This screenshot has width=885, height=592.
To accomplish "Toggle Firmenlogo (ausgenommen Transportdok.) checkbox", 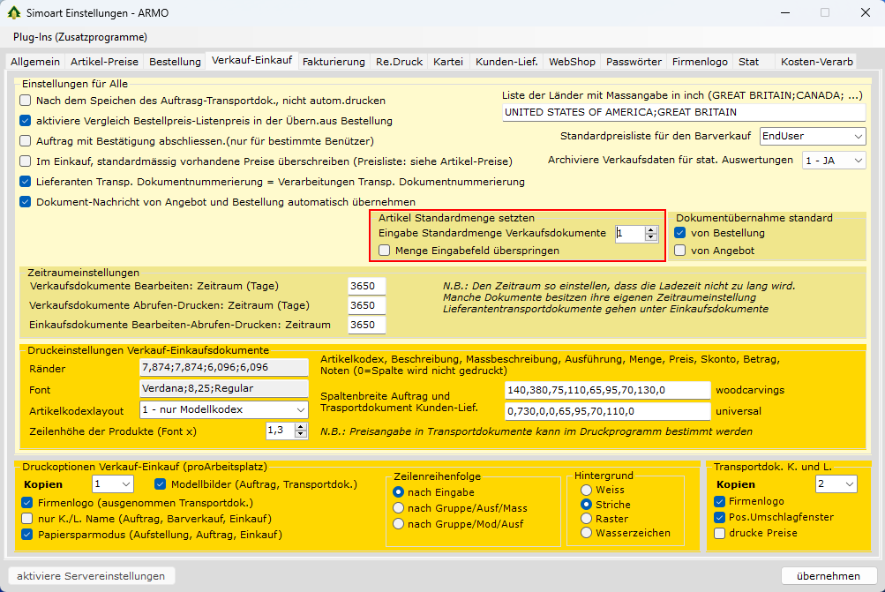I will [x=27, y=502].
